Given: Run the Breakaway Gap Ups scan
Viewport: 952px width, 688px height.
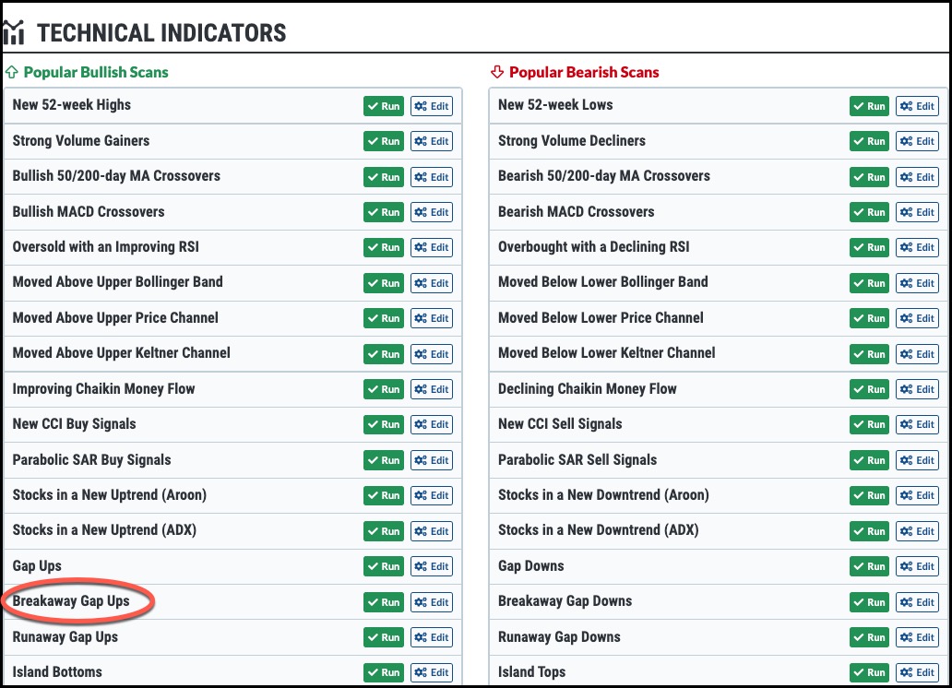Looking at the screenshot, I should [384, 602].
